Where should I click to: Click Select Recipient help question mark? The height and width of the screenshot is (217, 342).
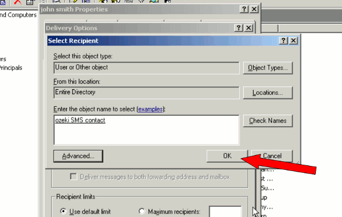coord(283,41)
